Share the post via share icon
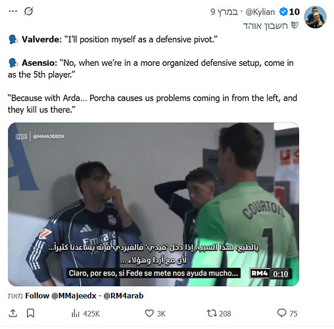The height and width of the screenshot is (329, 334). [x=13, y=313]
